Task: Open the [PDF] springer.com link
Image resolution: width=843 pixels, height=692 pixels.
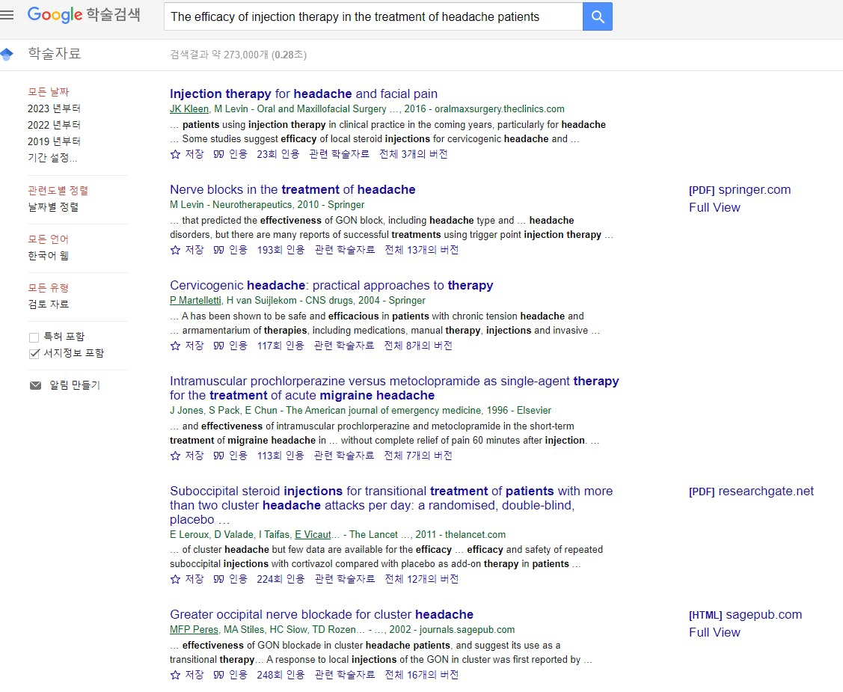Action: 740,190
